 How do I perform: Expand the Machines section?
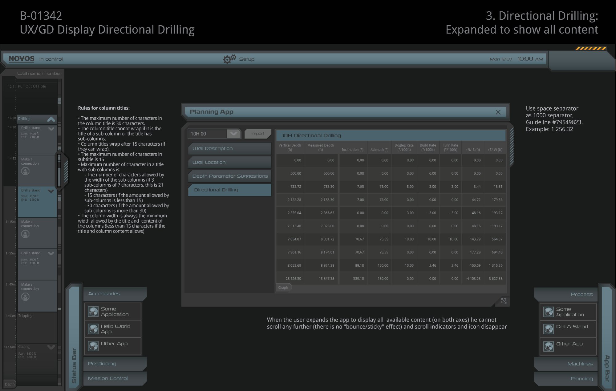coord(566,364)
